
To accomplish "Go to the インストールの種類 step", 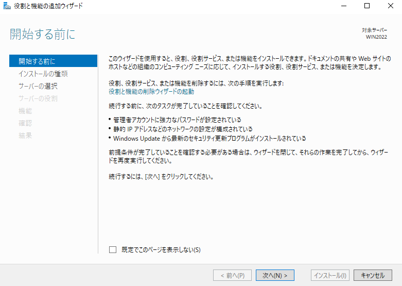I will pos(43,74).
